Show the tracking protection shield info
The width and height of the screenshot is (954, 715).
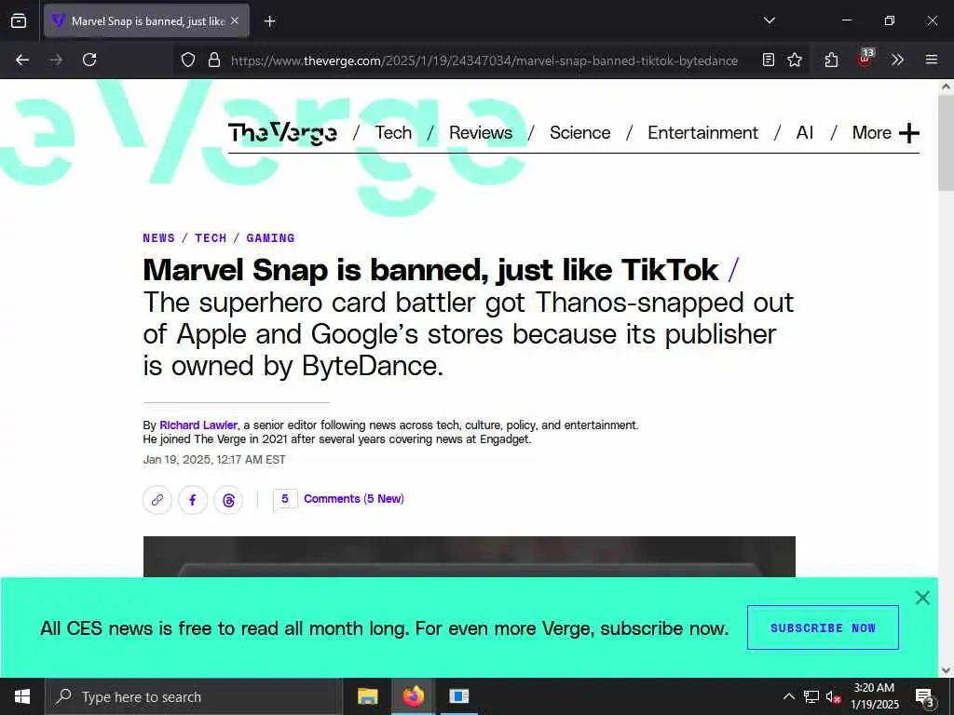188,60
